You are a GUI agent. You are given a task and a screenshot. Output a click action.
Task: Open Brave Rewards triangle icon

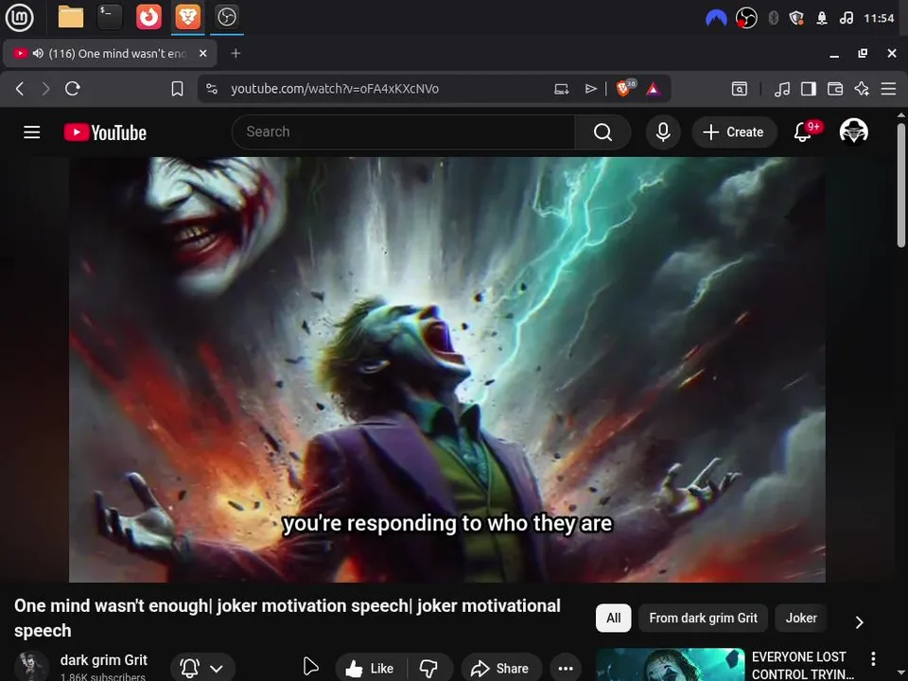coord(654,89)
